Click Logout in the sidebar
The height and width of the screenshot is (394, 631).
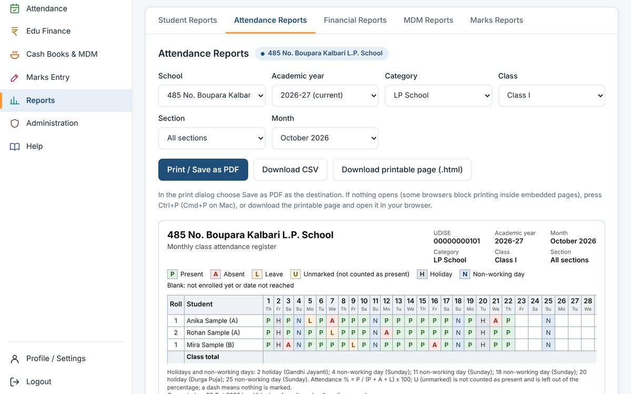(x=66, y=381)
